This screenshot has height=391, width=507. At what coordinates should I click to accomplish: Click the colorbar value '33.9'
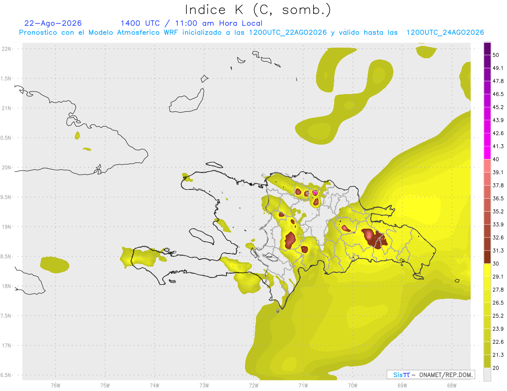pyautogui.click(x=498, y=224)
